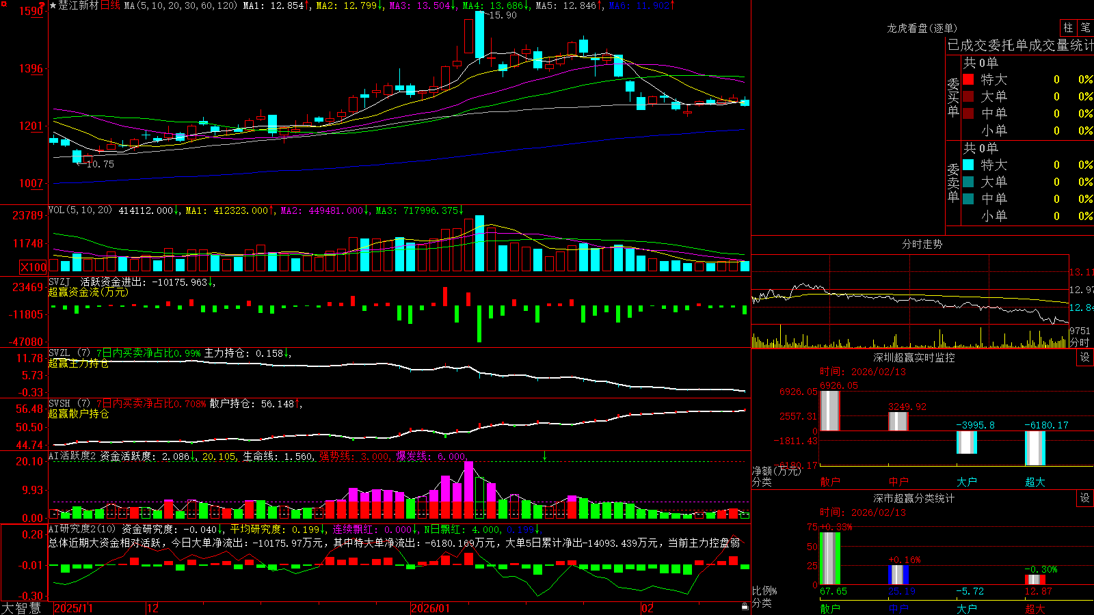Click the 超大 ratio bar labeled -0.30%
The width and height of the screenshot is (1094, 615).
(1035, 579)
